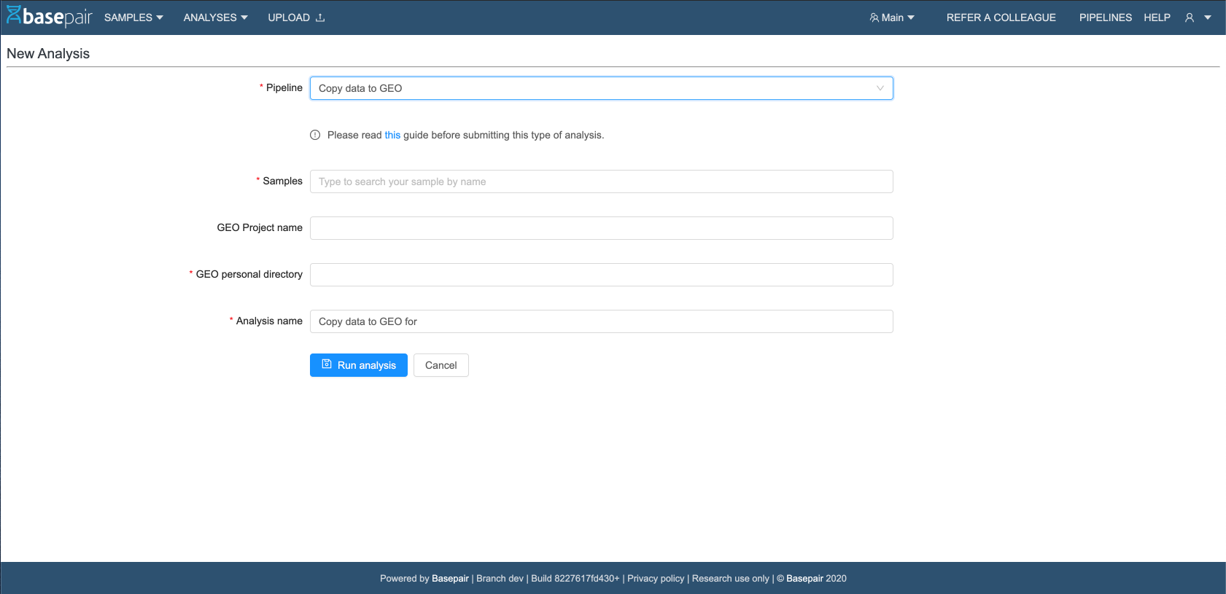Open the Pipeline selection dropdown

pyautogui.click(x=601, y=88)
